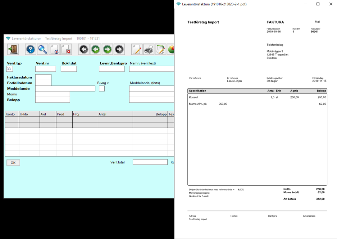Click the U-kto column header
This screenshot has height=239, width=337.
pyautogui.click(x=29, y=114)
